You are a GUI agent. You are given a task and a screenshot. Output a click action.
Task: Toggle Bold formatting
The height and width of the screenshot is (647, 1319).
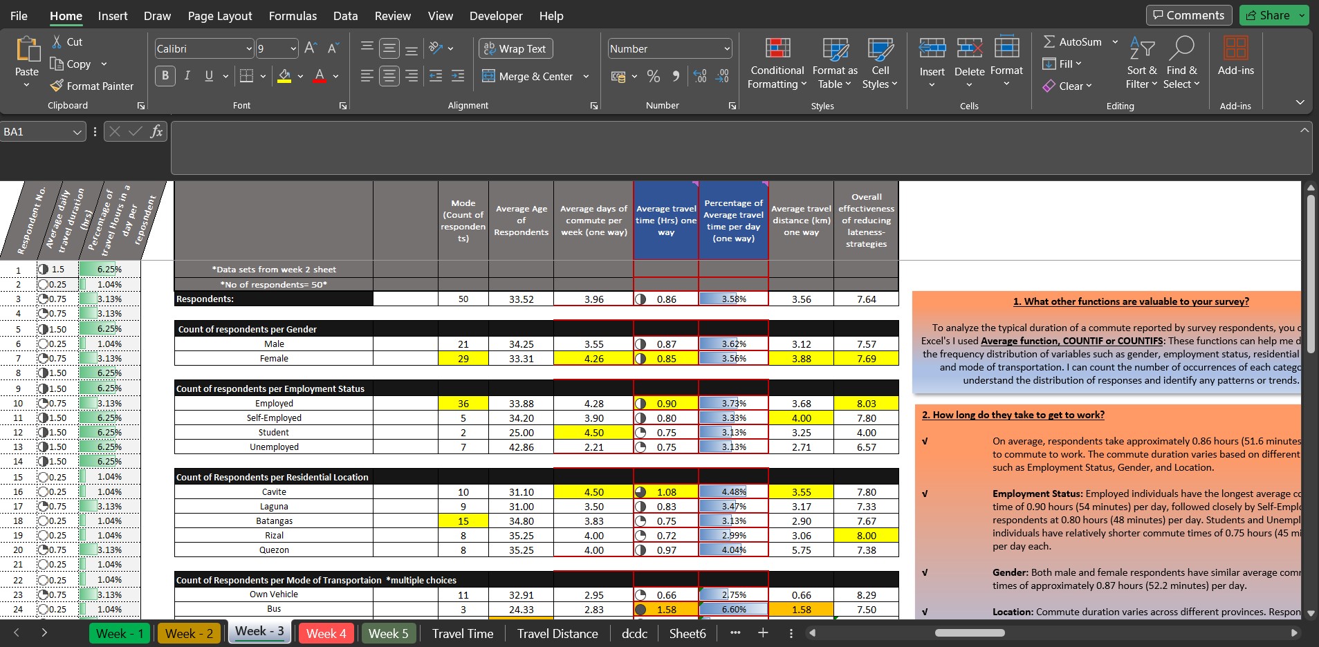click(165, 76)
